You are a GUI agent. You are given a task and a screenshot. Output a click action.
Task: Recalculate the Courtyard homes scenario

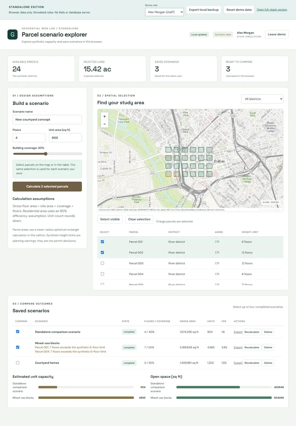[x=252, y=363]
